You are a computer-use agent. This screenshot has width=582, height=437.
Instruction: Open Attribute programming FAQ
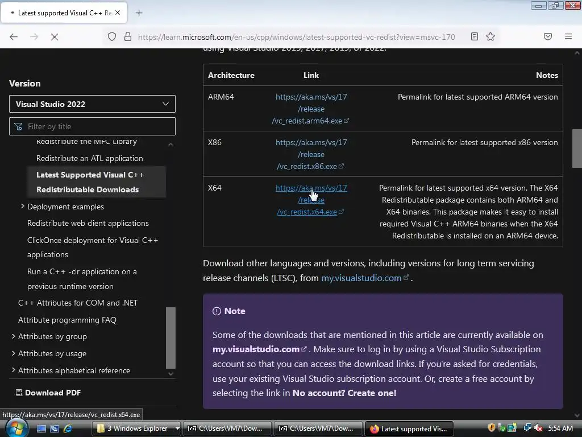67,320
